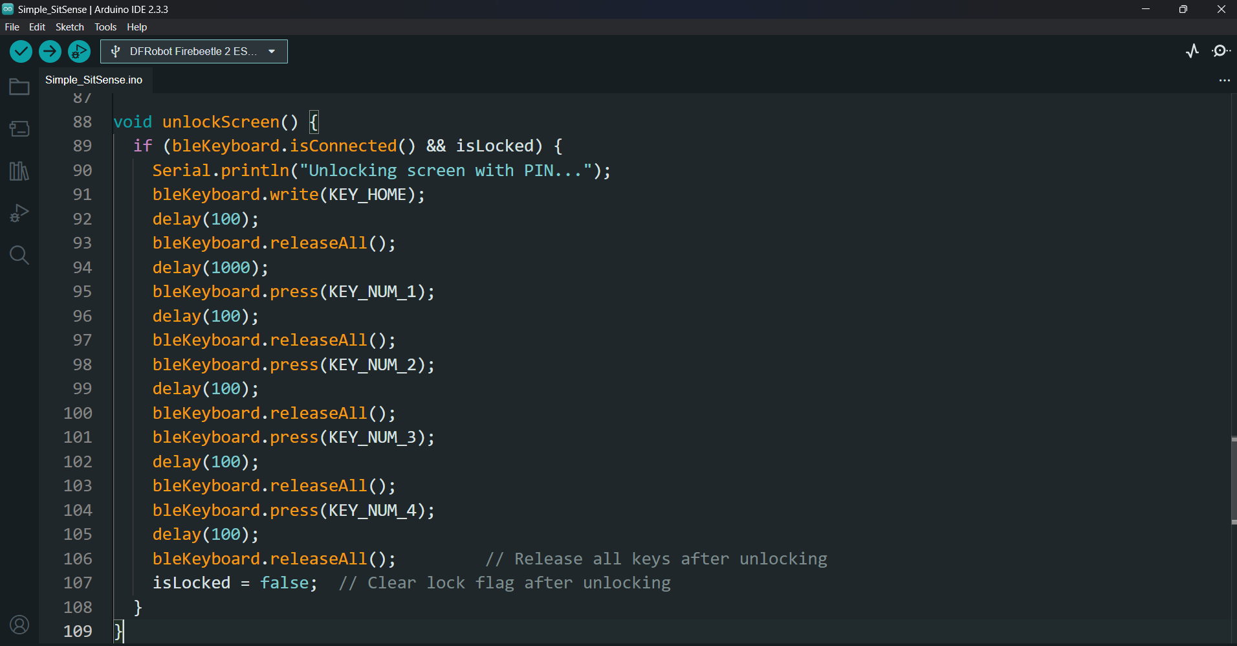Select the Simple_SitSense.ino tab
This screenshot has width=1237, height=646.
94,80
